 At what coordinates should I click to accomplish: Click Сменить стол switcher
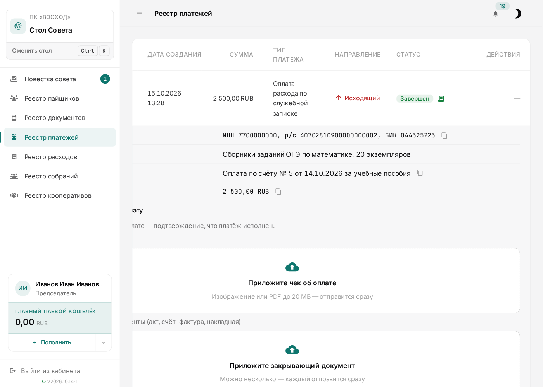pyautogui.click(x=60, y=51)
